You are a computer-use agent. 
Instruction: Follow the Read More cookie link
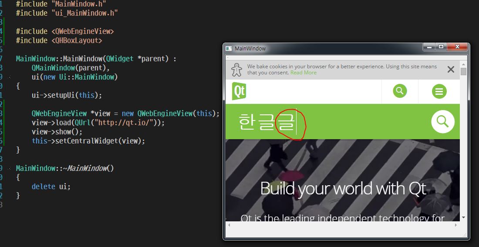[x=304, y=73]
